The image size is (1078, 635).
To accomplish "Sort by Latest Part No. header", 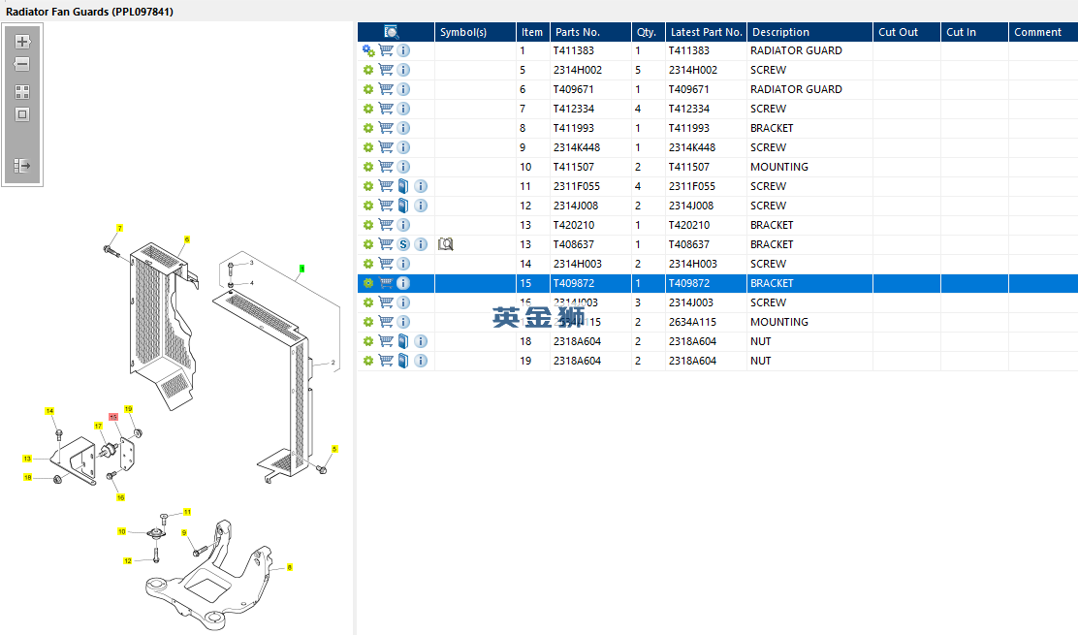I will coord(706,32).
